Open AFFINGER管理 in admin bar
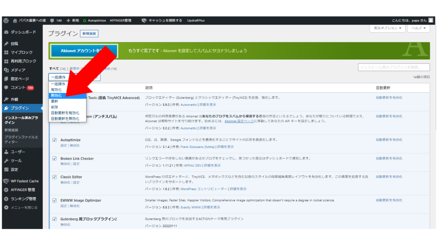The height and width of the screenshot is (247, 439). click(120, 21)
